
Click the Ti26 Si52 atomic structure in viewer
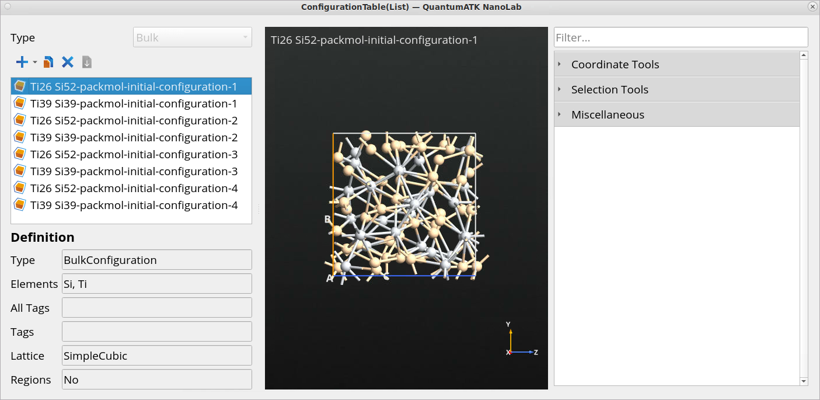click(406, 206)
